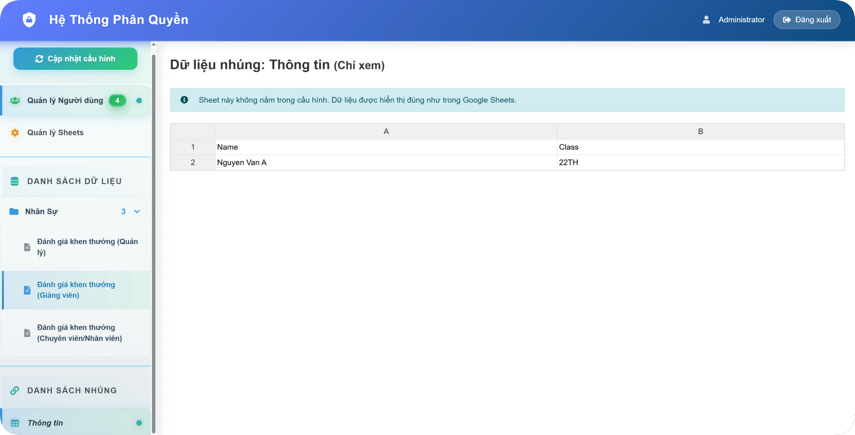This screenshot has height=435, width=855.
Task: Toggle the Danh sách nhúng section header
Action: tap(72, 390)
